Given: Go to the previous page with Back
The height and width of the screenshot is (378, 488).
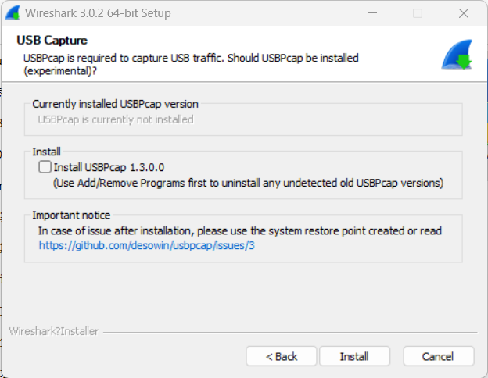Looking at the screenshot, I should (282, 356).
